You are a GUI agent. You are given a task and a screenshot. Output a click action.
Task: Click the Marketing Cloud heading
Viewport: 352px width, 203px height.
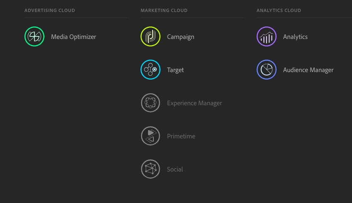(x=164, y=10)
